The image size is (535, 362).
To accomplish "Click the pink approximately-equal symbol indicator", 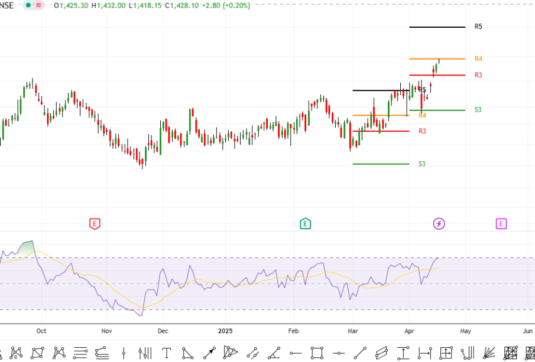I will 39,5.
